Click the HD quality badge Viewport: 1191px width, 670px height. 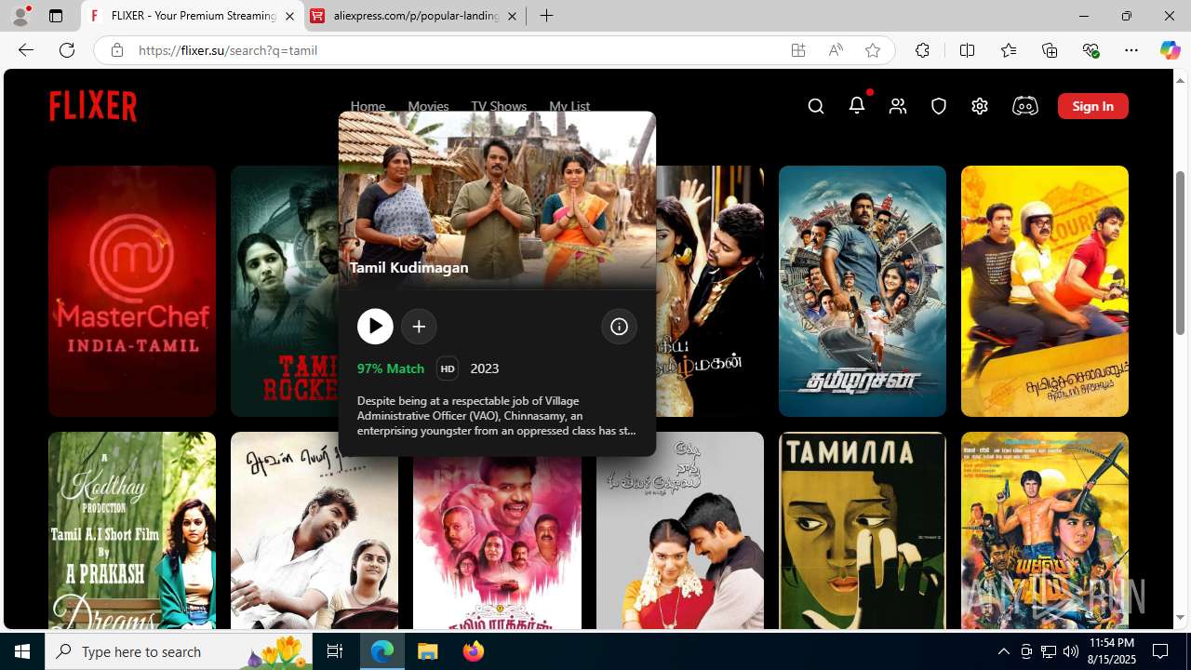pyautogui.click(x=448, y=368)
